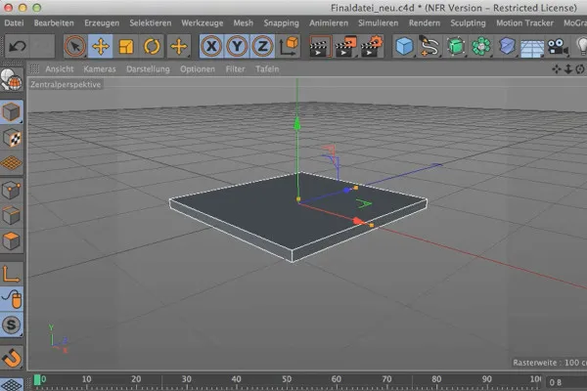Click the viewport grip handle icon
587x391 pixels.
(34, 68)
